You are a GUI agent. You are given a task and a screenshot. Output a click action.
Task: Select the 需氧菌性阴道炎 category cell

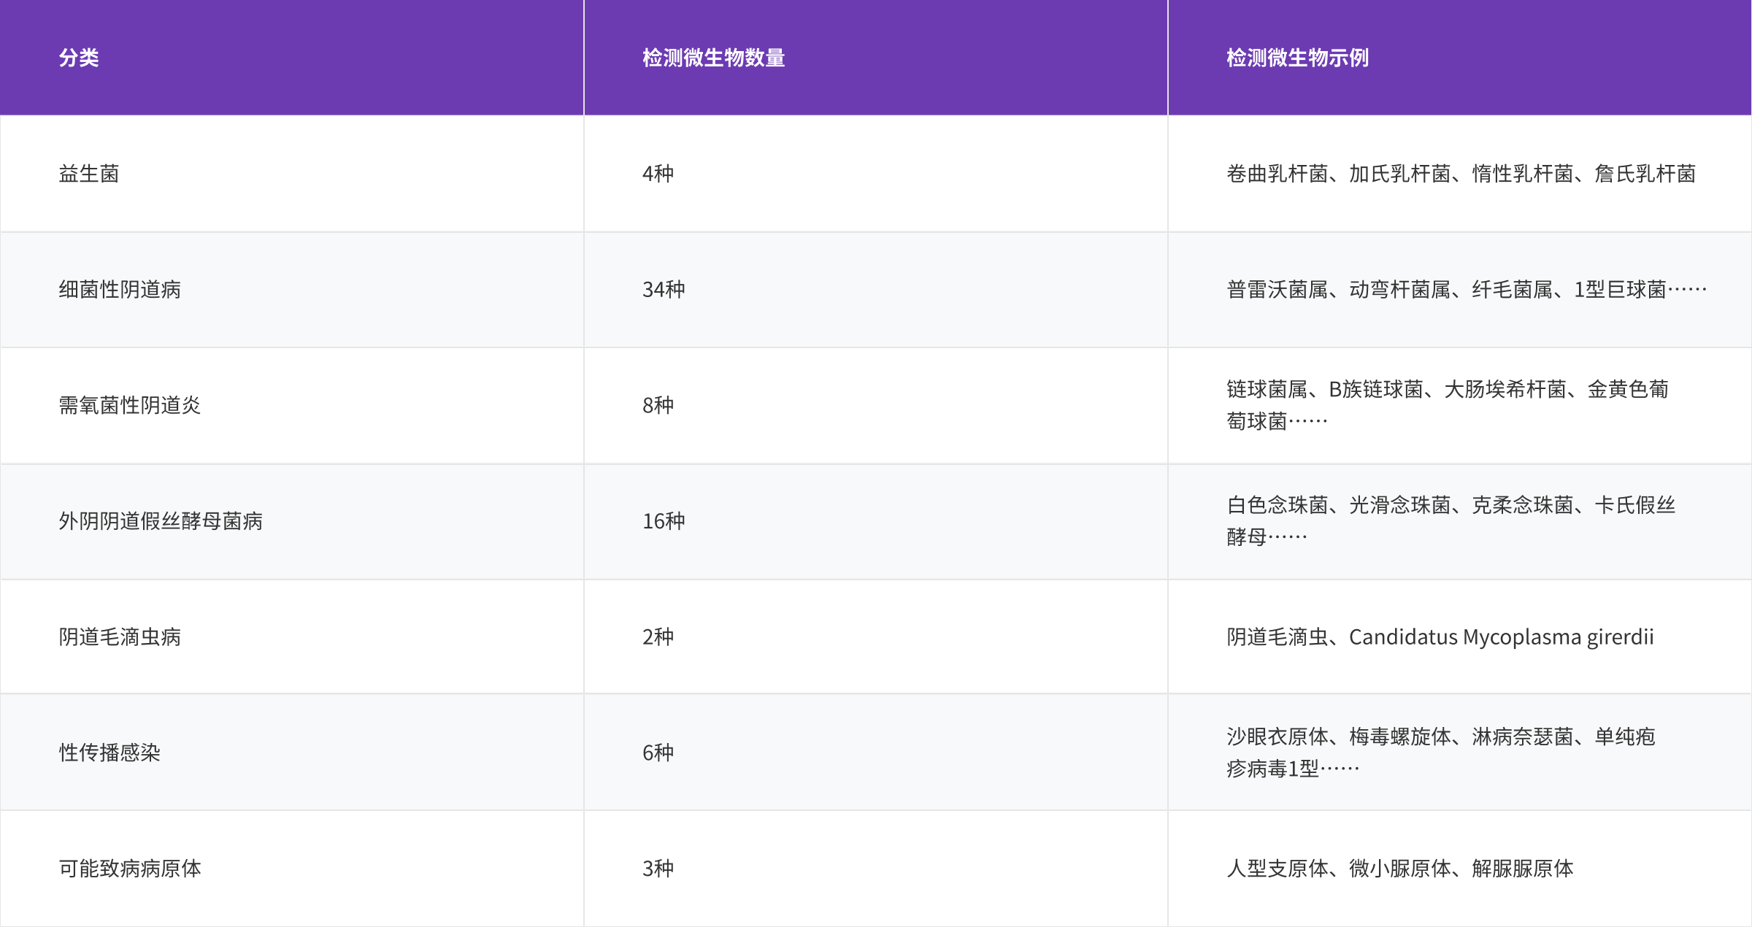click(x=130, y=405)
